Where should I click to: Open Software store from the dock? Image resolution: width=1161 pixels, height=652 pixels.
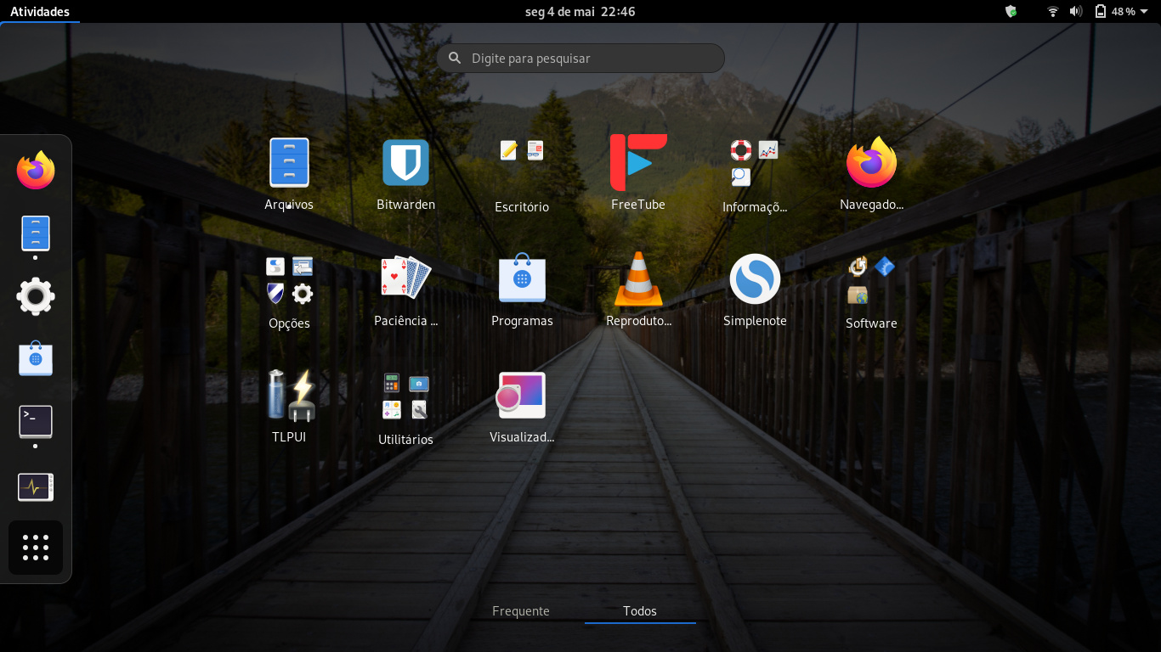(36, 359)
